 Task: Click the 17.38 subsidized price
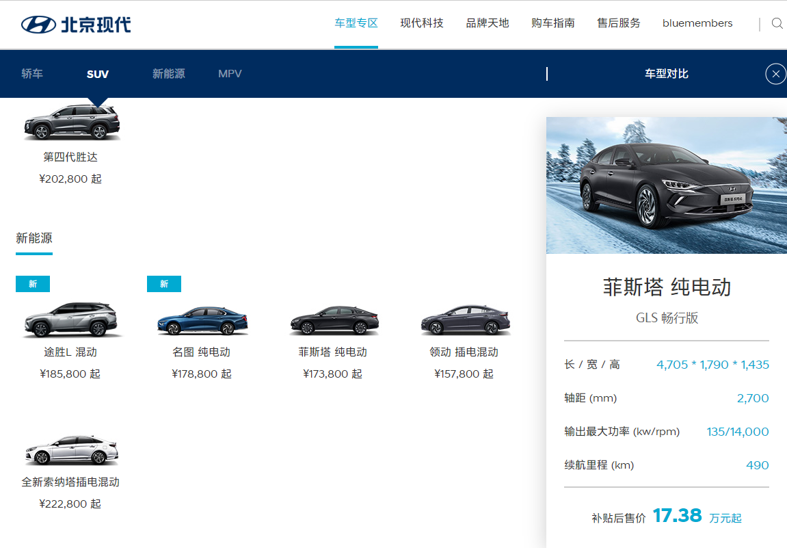coord(677,515)
